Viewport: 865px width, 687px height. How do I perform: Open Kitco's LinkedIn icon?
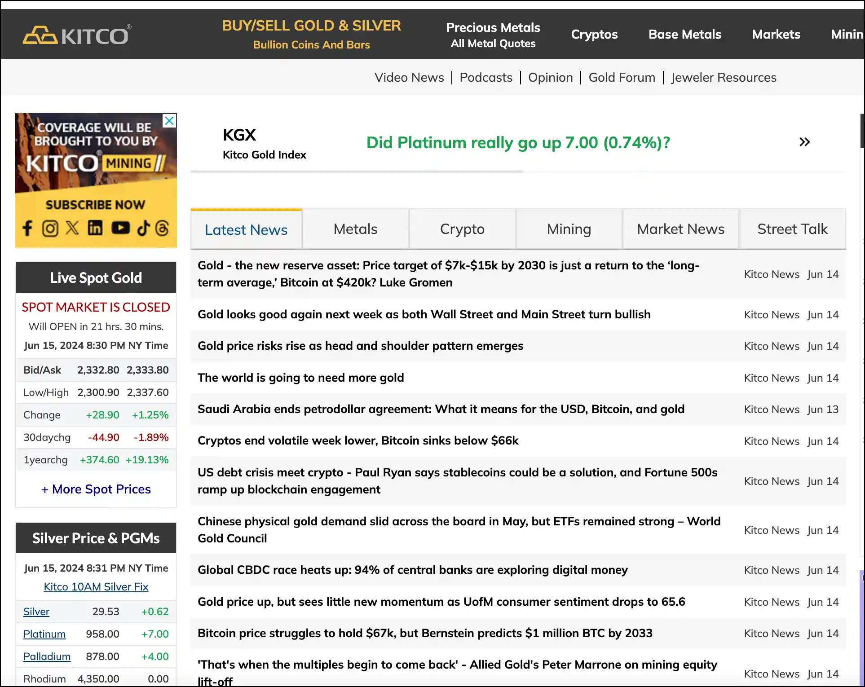coord(95,228)
